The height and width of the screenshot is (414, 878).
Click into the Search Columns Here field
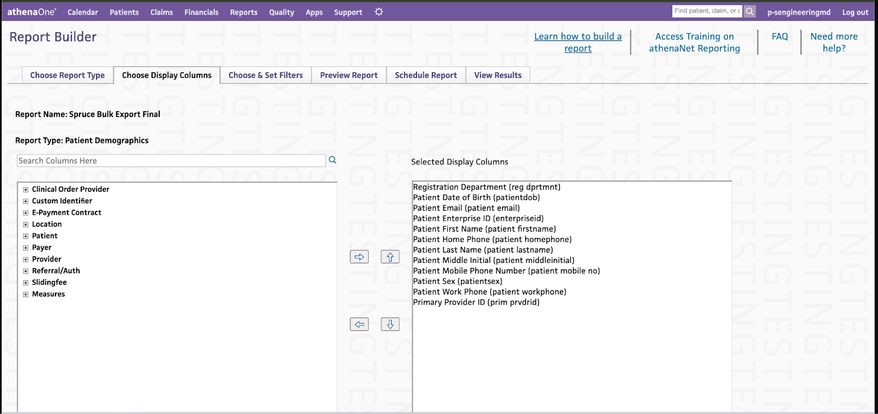click(171, 160)
